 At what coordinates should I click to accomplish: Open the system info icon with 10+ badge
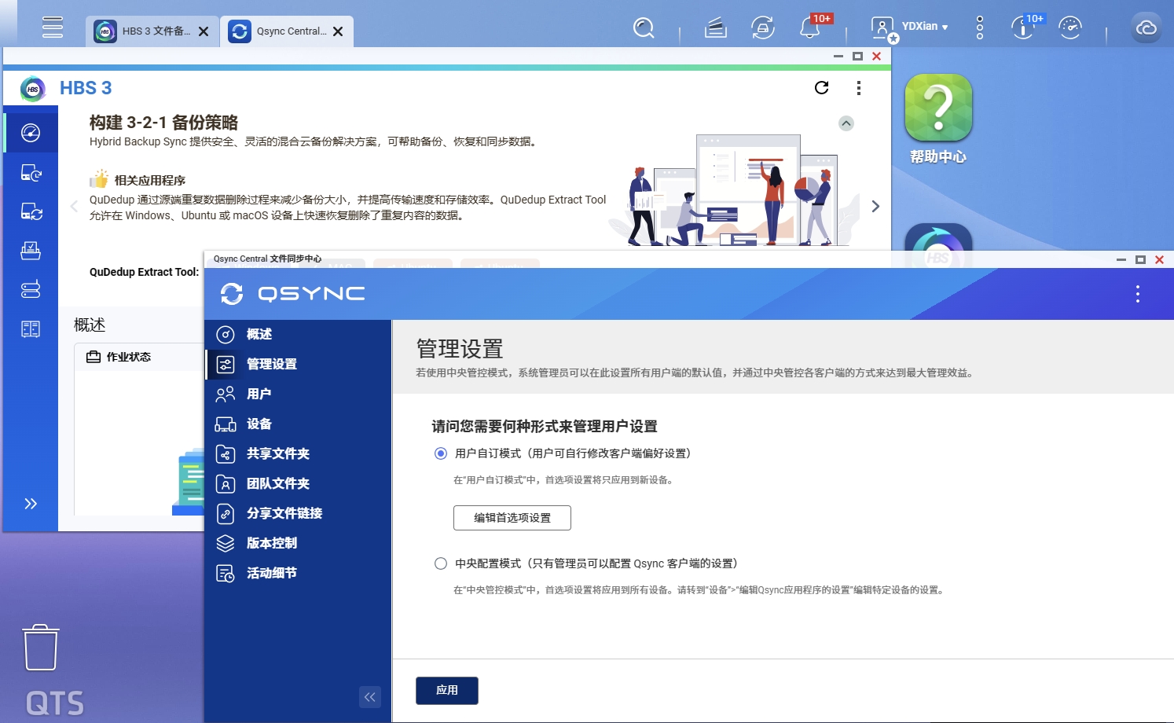pos(1023,28)
